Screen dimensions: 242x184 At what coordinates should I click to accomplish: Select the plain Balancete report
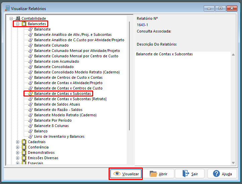tap(42, 29)
